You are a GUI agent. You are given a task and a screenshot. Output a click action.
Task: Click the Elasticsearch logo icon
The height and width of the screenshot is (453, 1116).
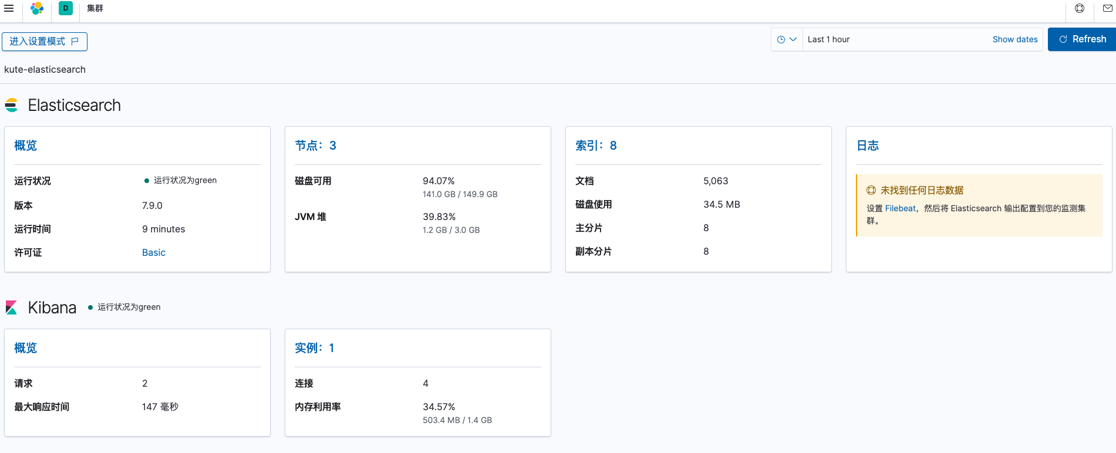(x=11, y=105)
